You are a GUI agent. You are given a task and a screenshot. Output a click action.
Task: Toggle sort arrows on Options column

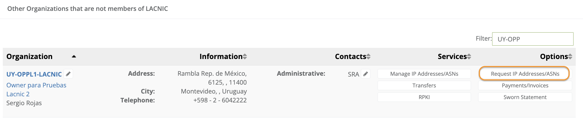coord(570,57)
